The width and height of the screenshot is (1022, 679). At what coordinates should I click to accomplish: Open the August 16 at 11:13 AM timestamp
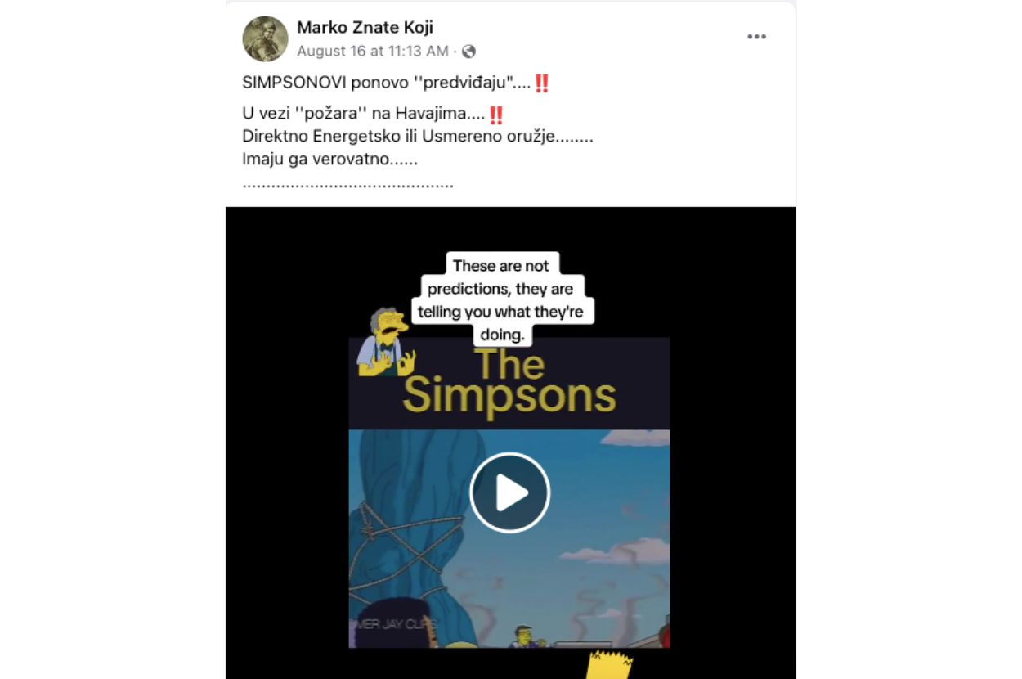click(x=373, y=51)
